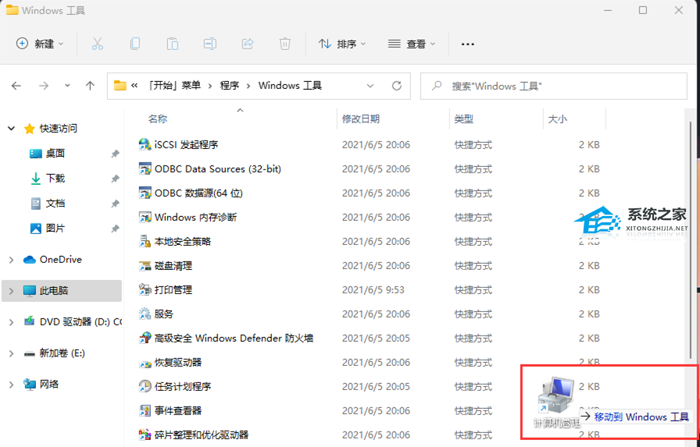Select the ODBC 数据源(64 位) icon

coord(145,193)
